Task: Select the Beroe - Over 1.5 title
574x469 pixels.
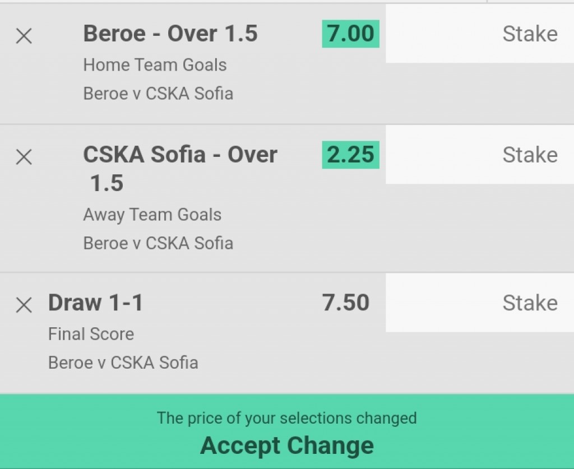Action: click(170, 34)
